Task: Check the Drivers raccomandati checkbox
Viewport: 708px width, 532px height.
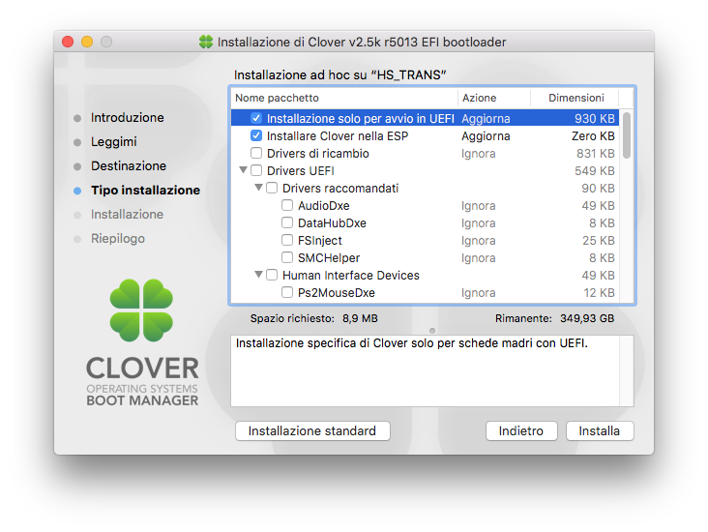Action: [272, 188]
